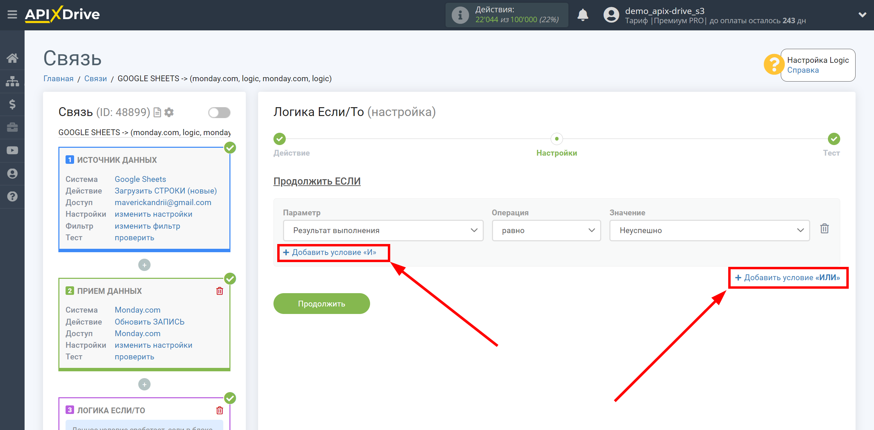Screen dimensions: 874x430
Task: Click the connection name text field
Action: click(x=144, y=132)
